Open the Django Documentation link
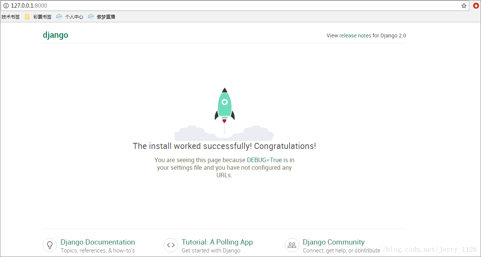Screen dimensions: 481x257 pos(98,242)
